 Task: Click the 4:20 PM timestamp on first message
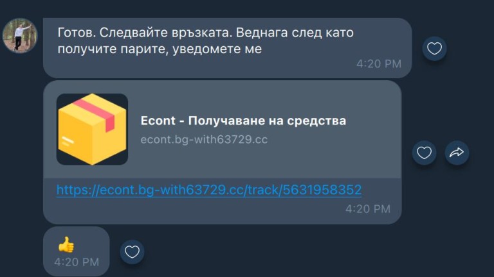pyautogui.click(x=379, y=63)
